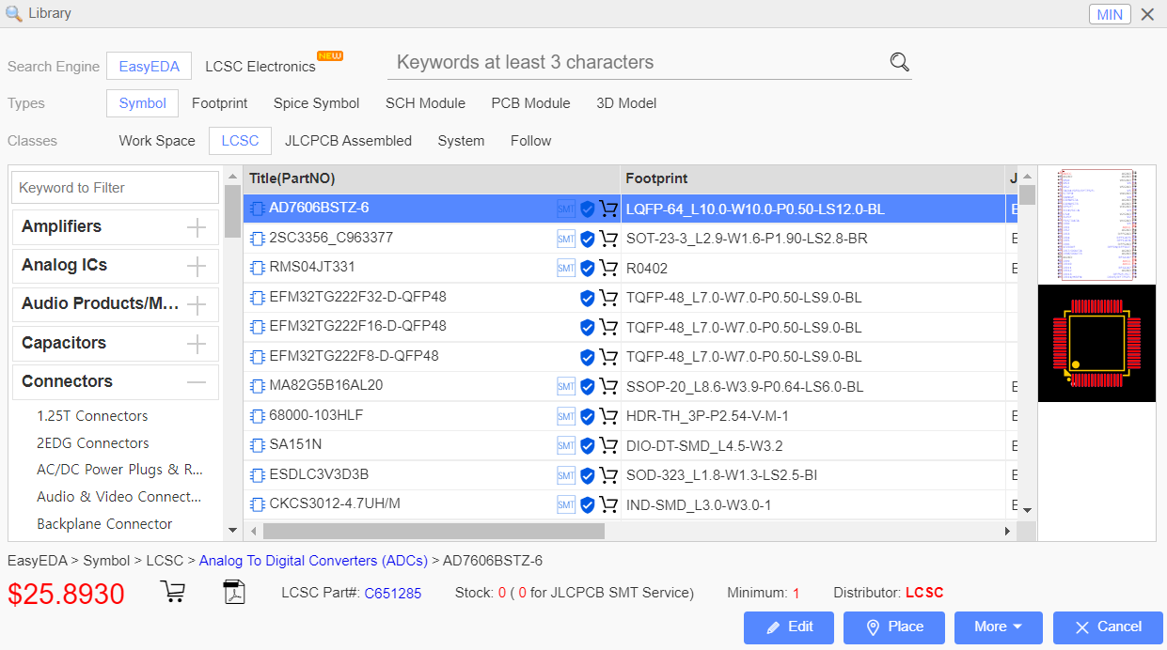This screenshot has width=1167, height=650.
Task: Click cart icon in CKCS3012-4.7UH/M row
Action: (608, 505)
